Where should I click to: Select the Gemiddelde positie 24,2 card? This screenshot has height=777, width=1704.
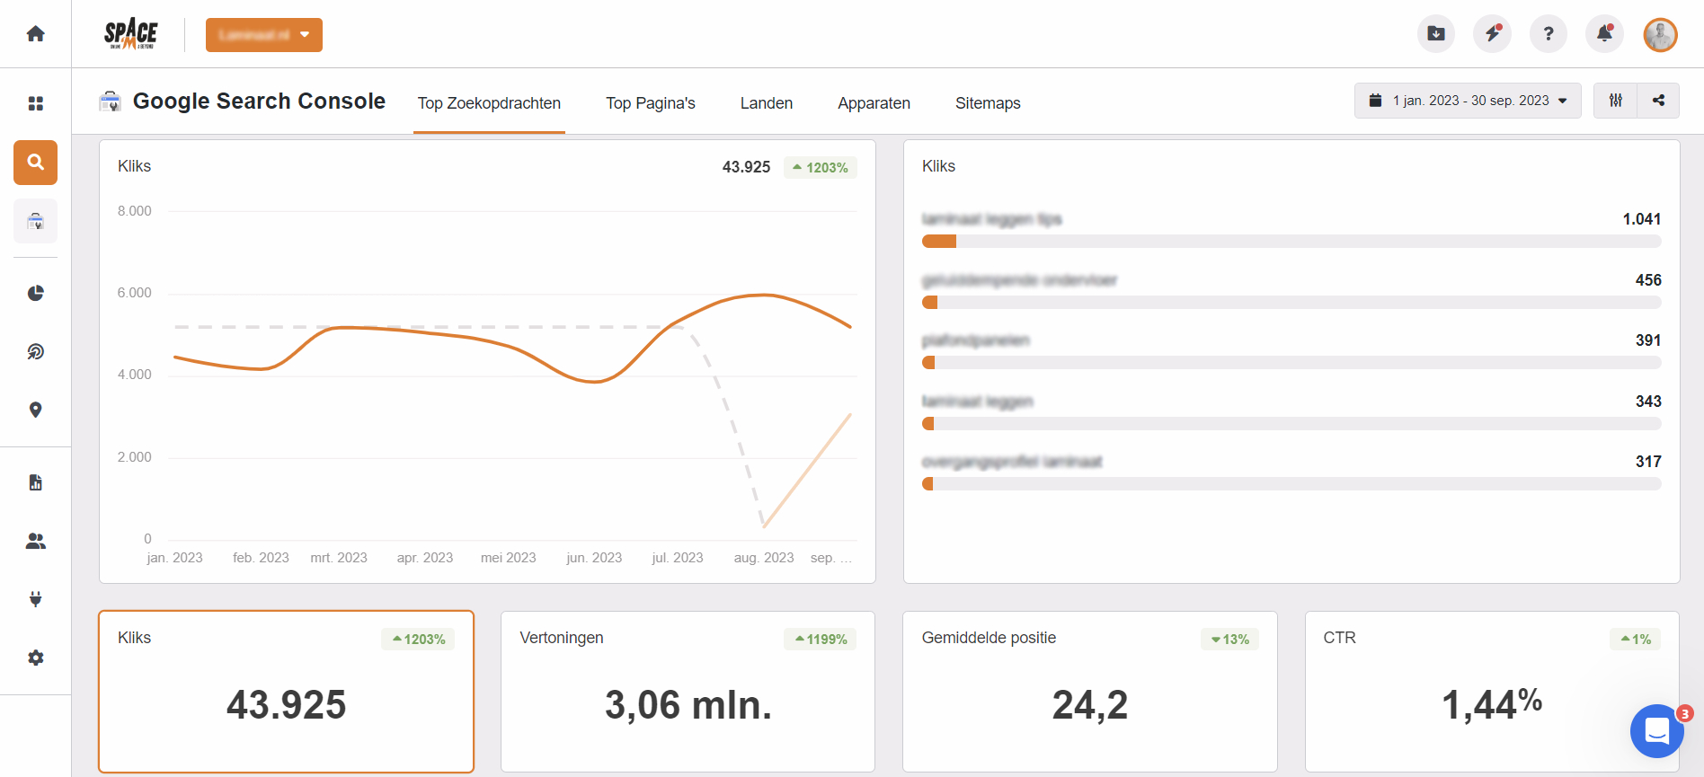point(1089,692)
